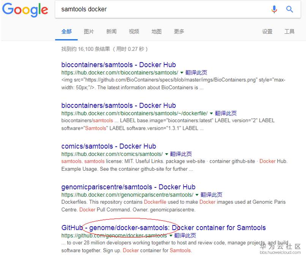Expand arrow beside hub.docker.com/r/biocontainers/samtools/ URL
Screen dimensions: 306x258
[x=182, y=73]
